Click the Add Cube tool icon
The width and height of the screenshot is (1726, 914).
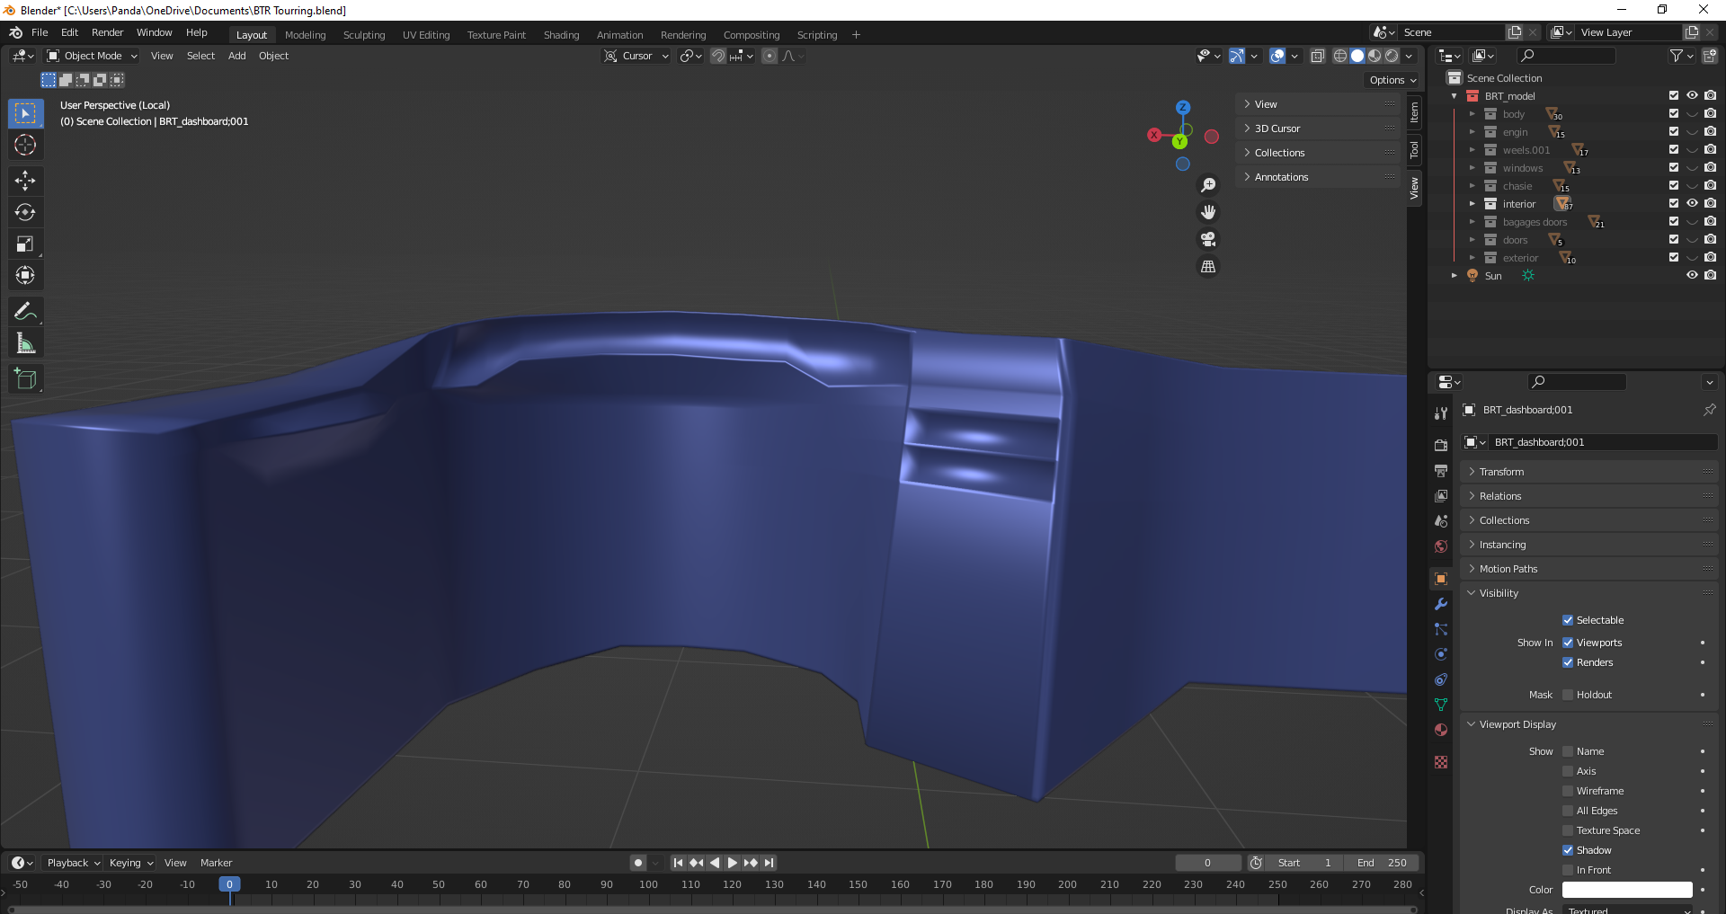[25, 379]
